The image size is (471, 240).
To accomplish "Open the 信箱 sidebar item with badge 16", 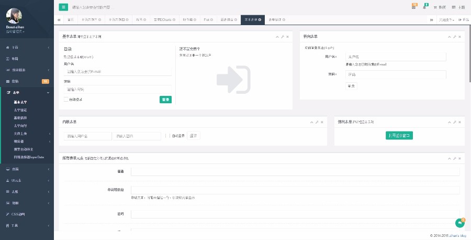I will click(x=27, y=81).
